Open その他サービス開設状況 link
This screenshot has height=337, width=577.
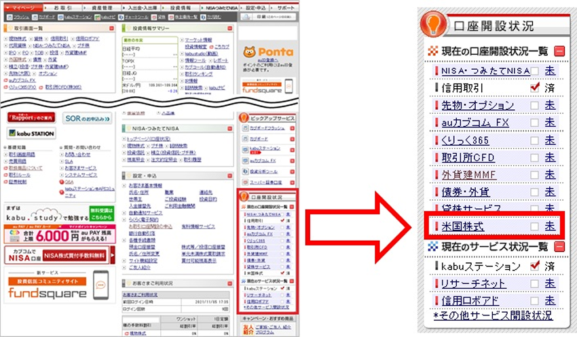click(x=493, y=315)
